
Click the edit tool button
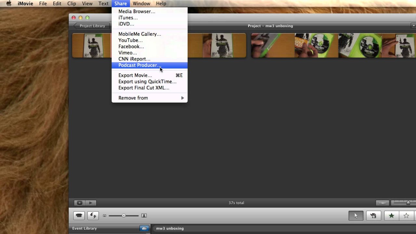tap(373, 215)
